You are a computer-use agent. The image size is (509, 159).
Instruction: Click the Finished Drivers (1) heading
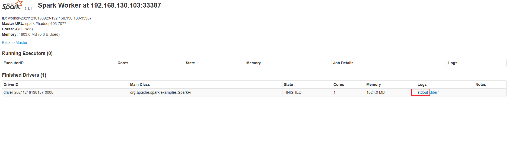pos(24,75)
